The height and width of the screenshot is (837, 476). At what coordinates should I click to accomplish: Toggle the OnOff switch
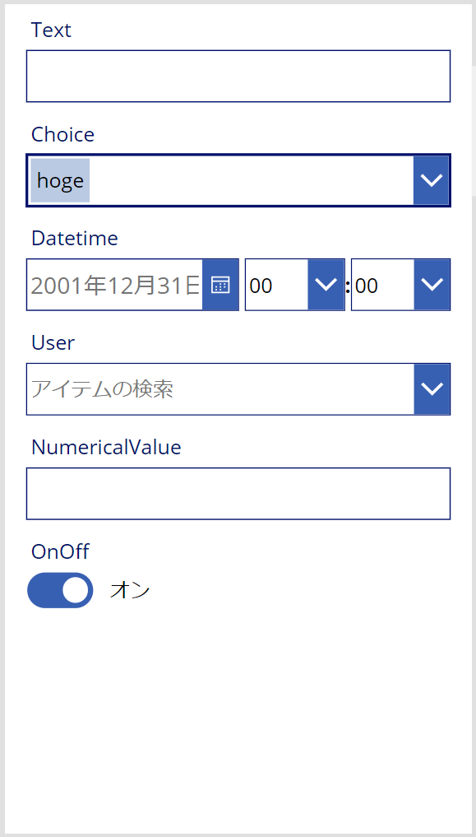[x=60, y=590]
